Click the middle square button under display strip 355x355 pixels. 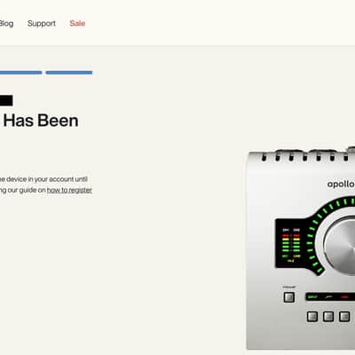point(328,316)
